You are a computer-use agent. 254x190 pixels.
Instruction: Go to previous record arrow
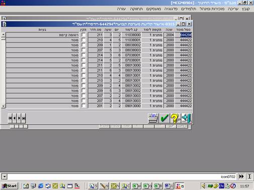coord(15,118)
